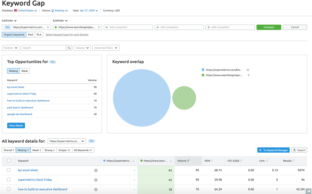Open the Apr 27, 2020 date dropdown
The image size is (312, 194).
click(89, 11)
